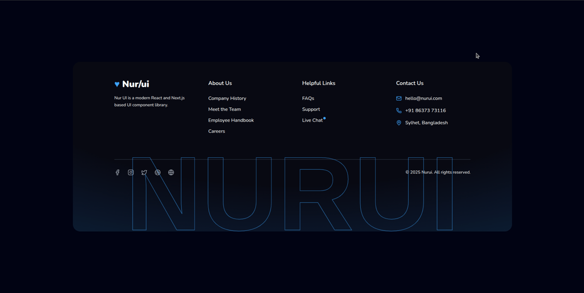Click the Helpful Links heading
Screen dimensions: 584x293
click(x=319, y=83)
